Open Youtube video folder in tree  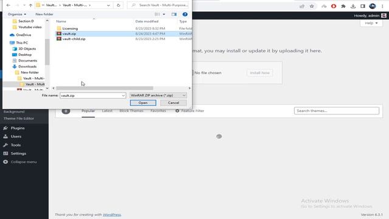[x=30, y=27]
